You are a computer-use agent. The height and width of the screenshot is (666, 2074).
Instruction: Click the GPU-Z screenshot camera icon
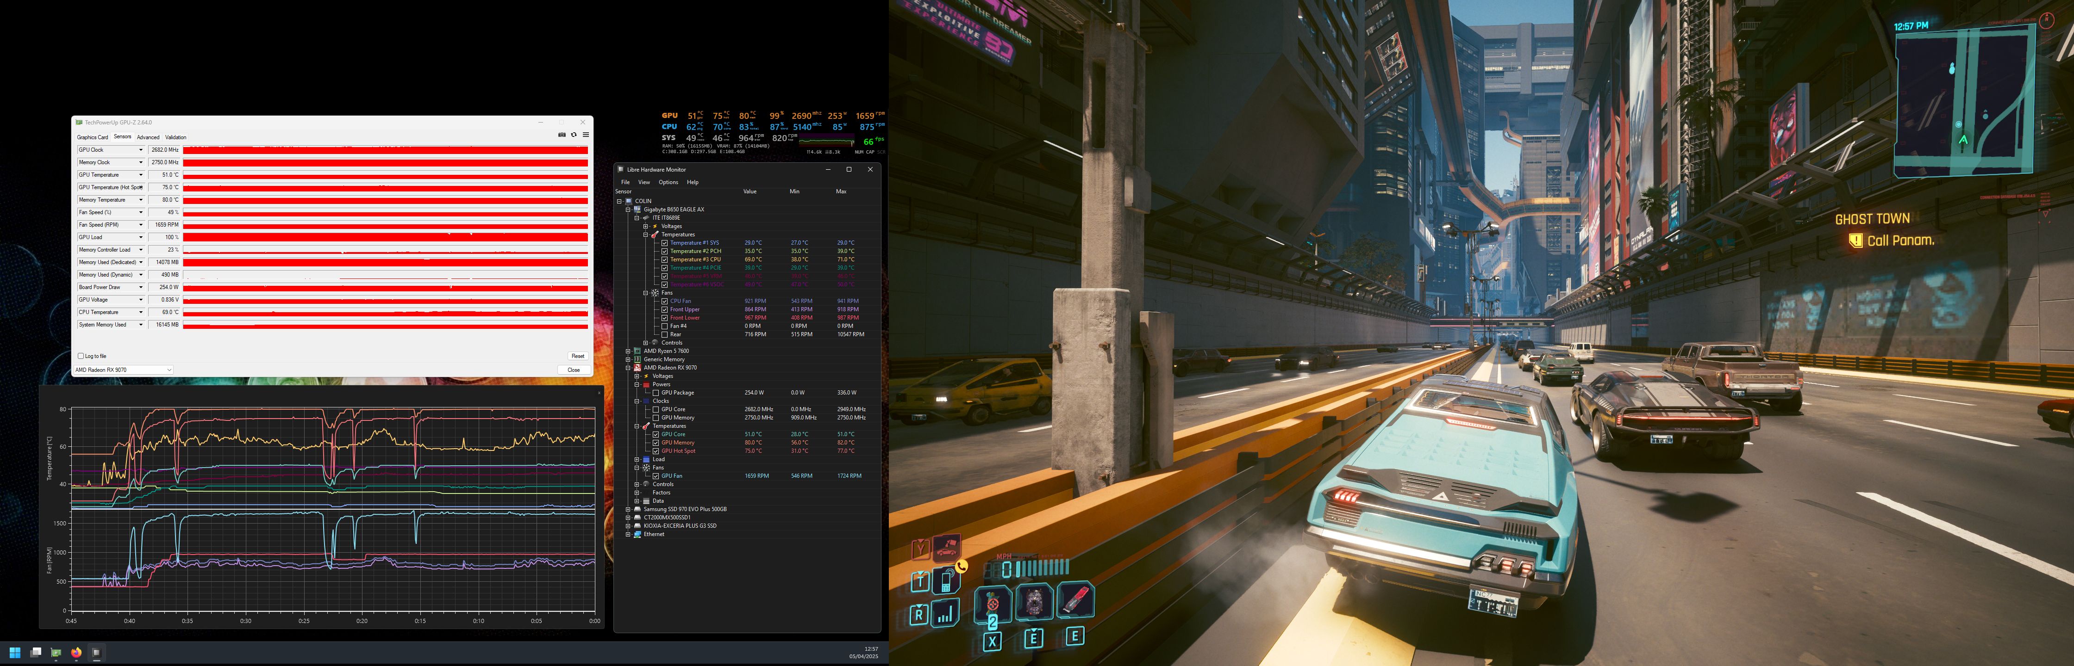(x=561, y=135)
